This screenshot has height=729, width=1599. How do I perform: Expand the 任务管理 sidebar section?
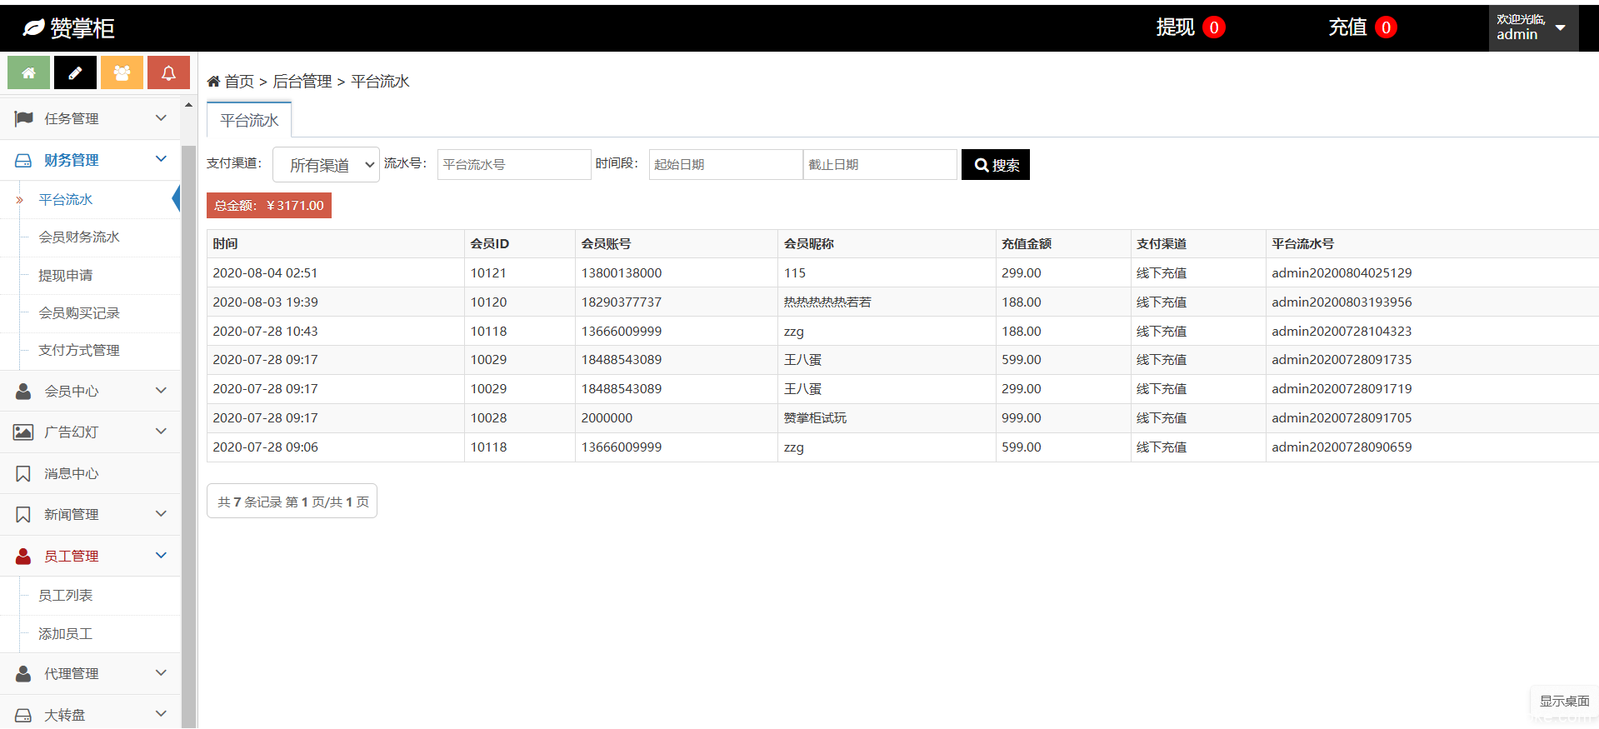click(90, 118)
